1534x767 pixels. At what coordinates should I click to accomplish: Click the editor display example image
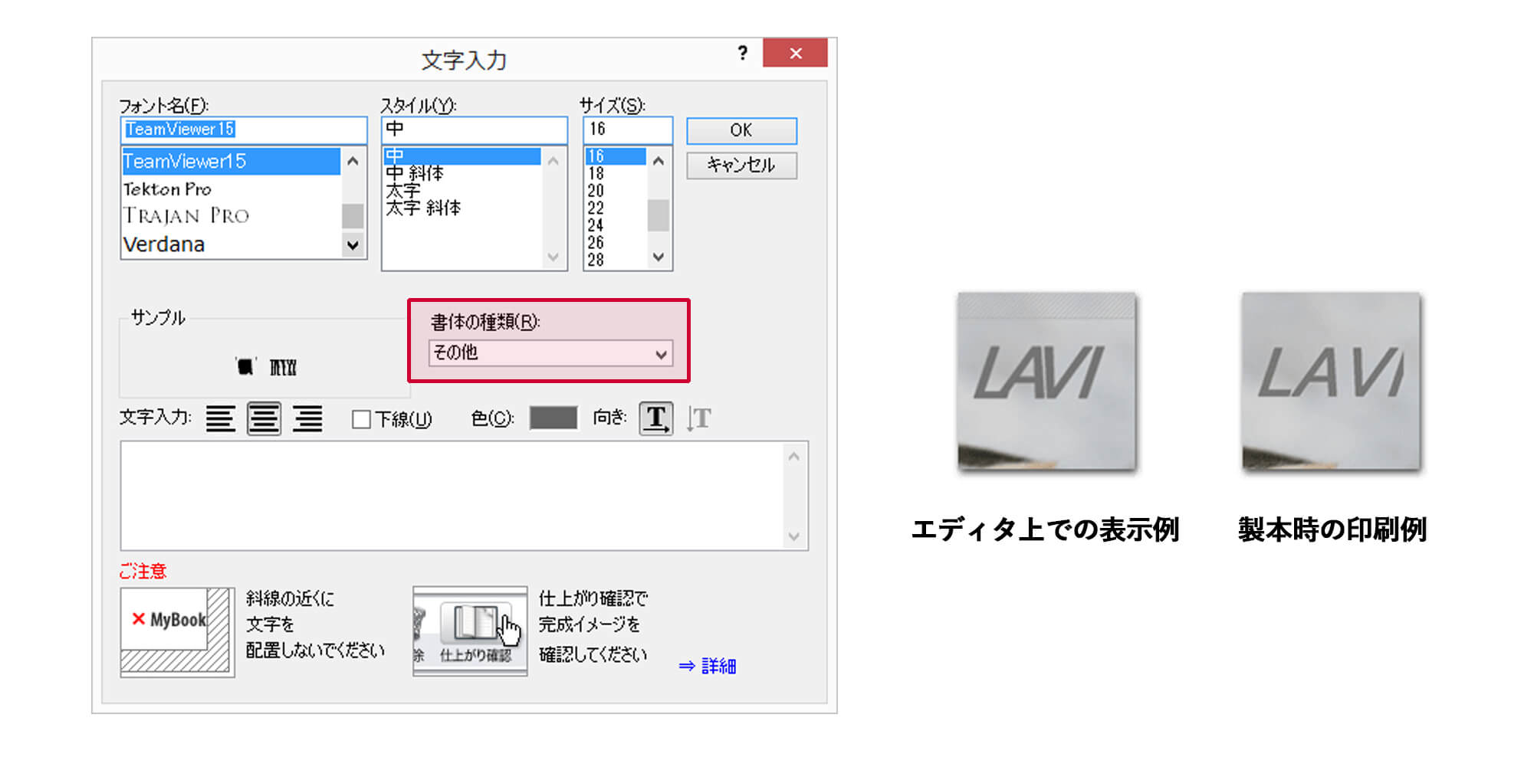[x=1046, y=381]
